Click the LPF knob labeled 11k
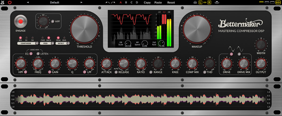 89,63
